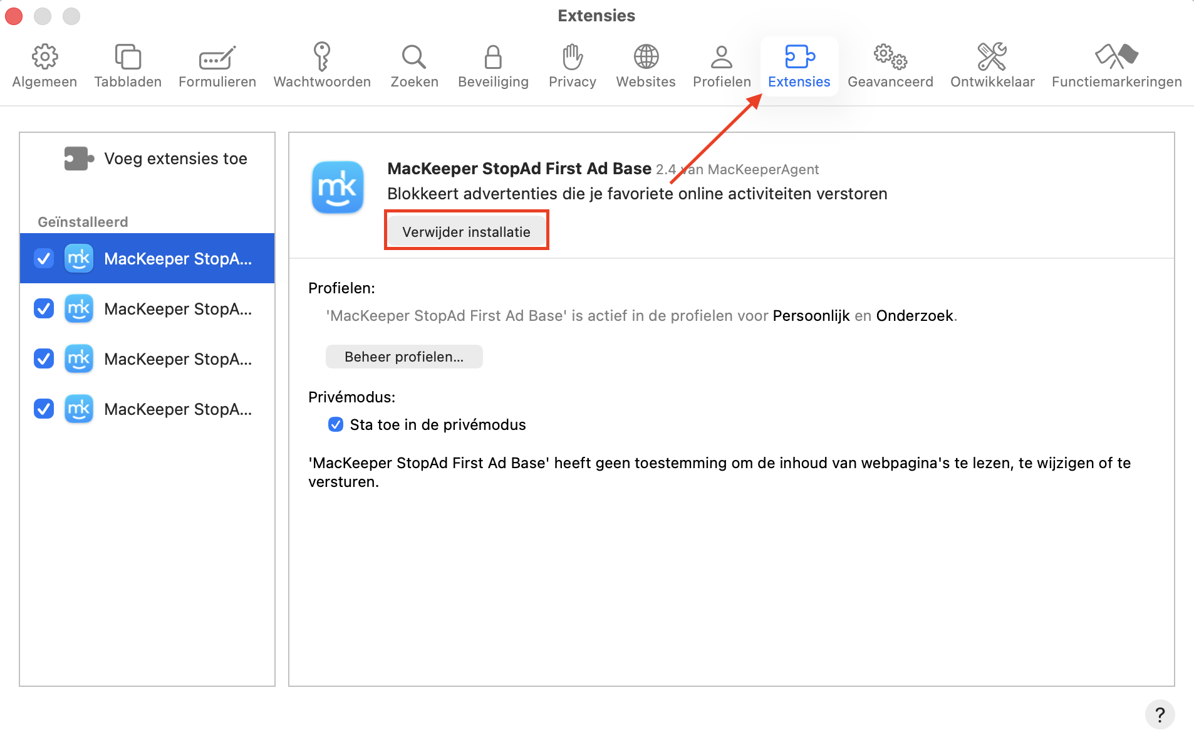Open the Algemeen gear icon tab
The height and width of the screenshot is (737, 1194).
44,57
